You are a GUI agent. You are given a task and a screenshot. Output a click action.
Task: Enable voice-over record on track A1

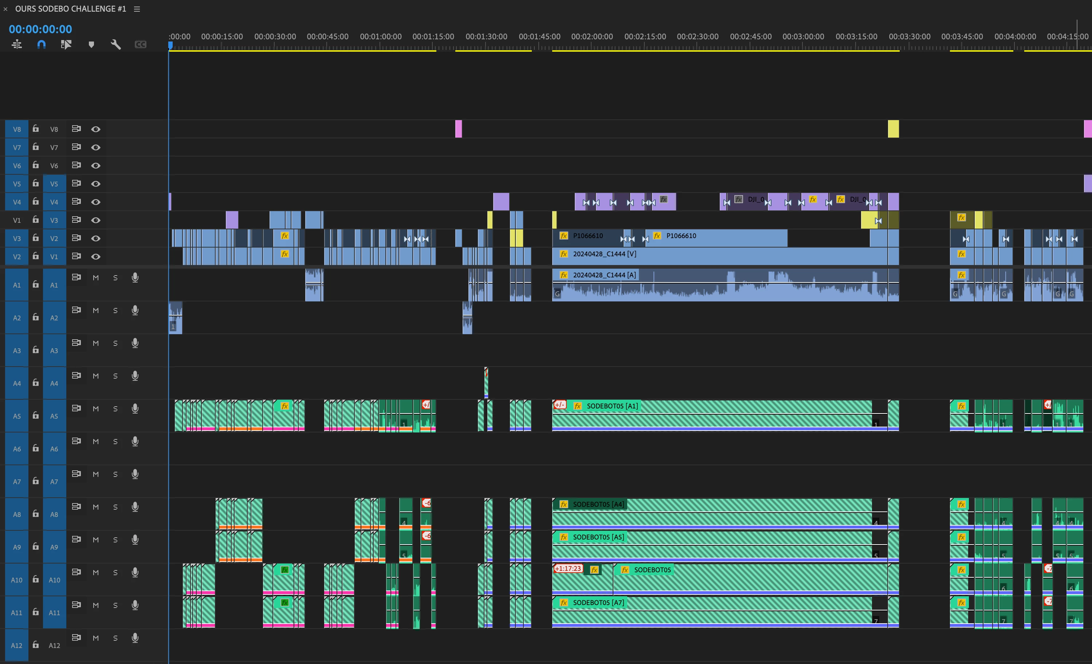click(x=135, y=278)
